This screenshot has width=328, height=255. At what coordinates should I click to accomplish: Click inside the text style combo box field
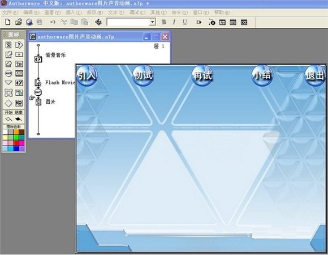[x=128, y=22]
